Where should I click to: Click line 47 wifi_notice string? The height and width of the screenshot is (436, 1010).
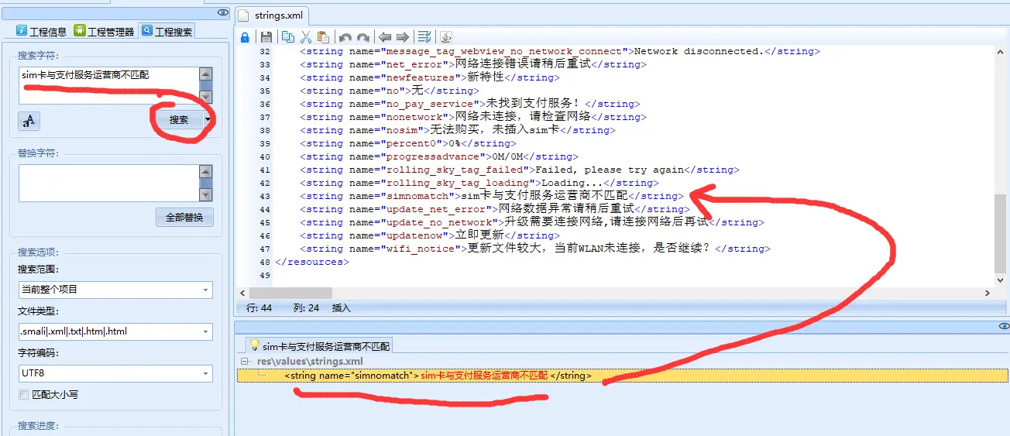coord(535,249)
